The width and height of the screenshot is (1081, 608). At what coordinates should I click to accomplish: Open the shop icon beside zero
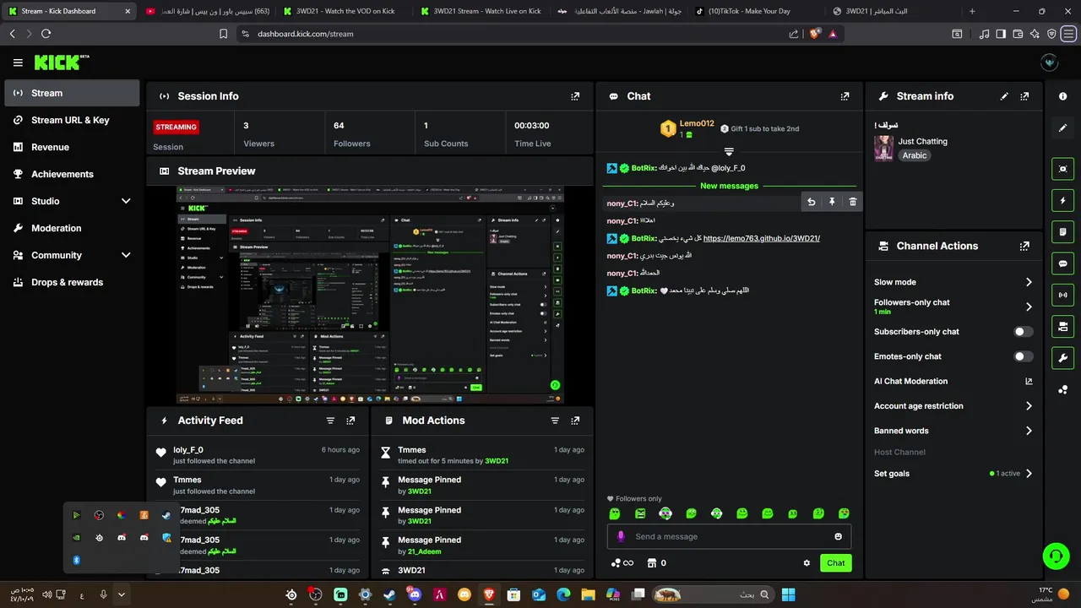coord(651,563)
